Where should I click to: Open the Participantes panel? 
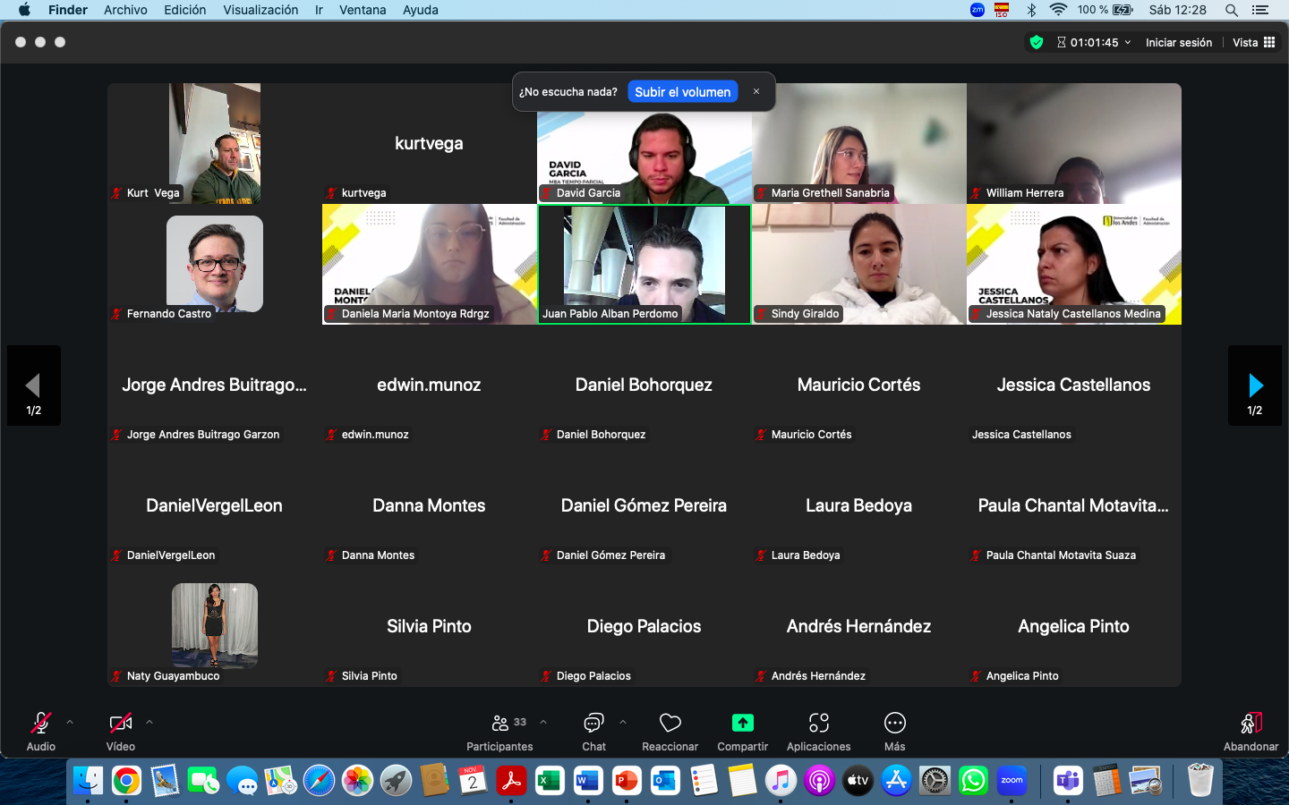pos(499,732)
